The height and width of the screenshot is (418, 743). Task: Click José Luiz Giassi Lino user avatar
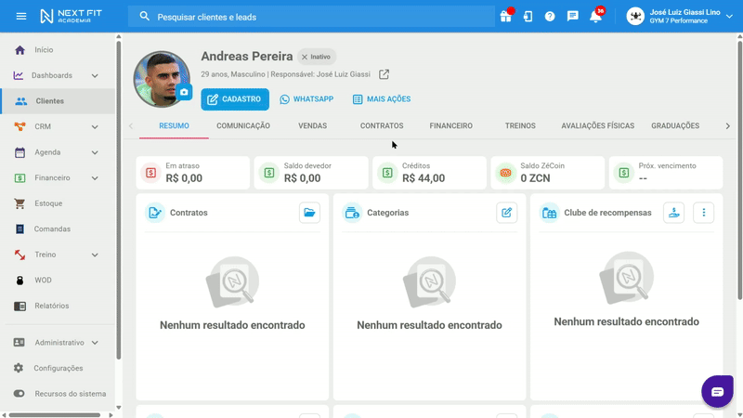click(x=635, y=17)
